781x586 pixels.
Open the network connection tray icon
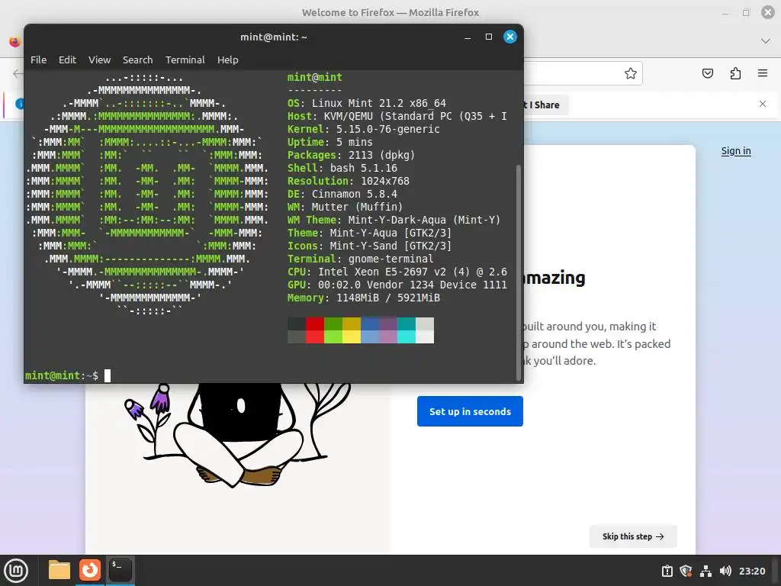(x=705, y=571)
